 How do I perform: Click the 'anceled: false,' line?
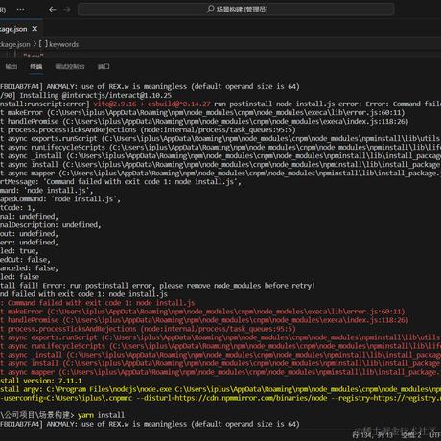29,268
